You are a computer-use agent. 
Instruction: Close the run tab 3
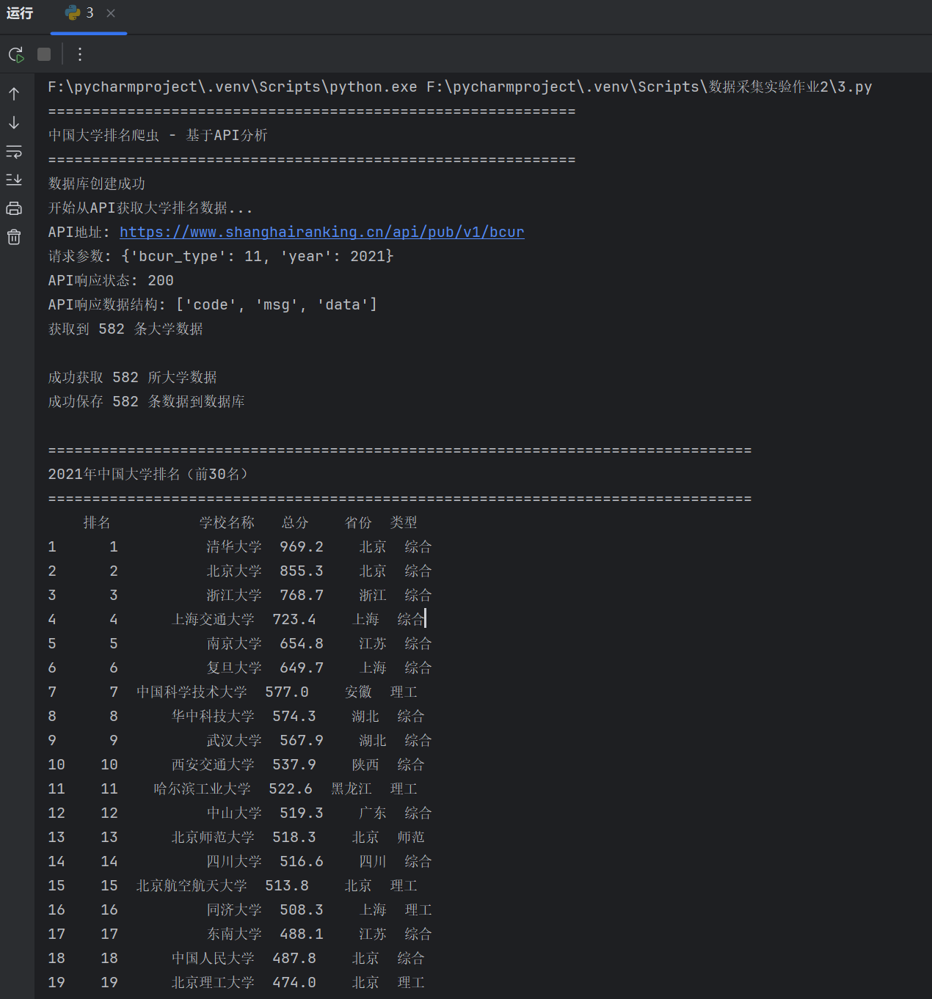111,13
